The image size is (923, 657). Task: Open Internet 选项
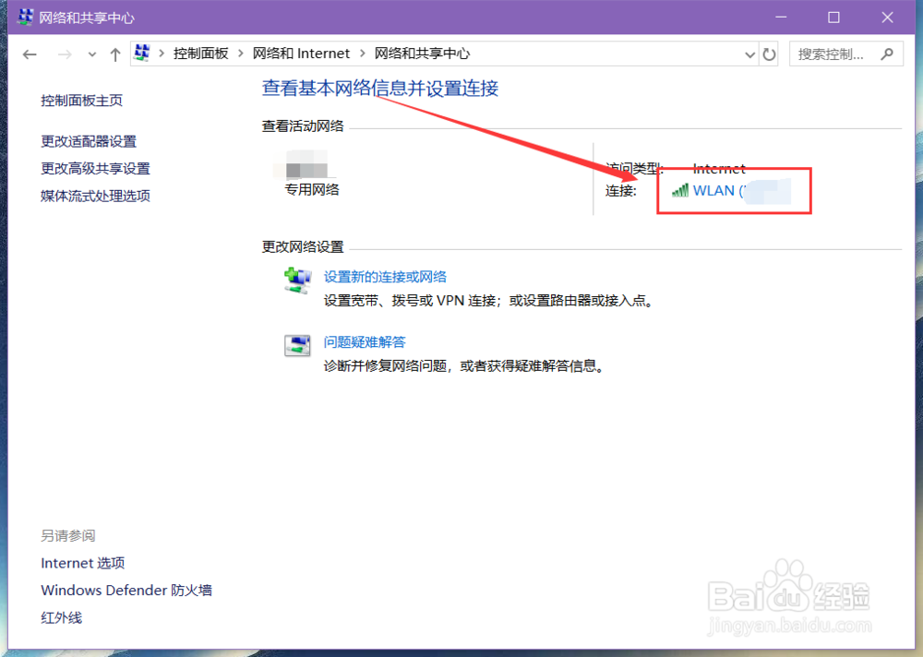coord(82,564)
